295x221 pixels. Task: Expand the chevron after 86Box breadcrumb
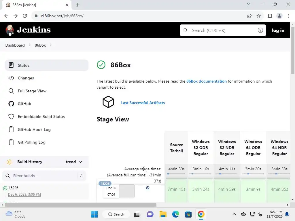51,45
